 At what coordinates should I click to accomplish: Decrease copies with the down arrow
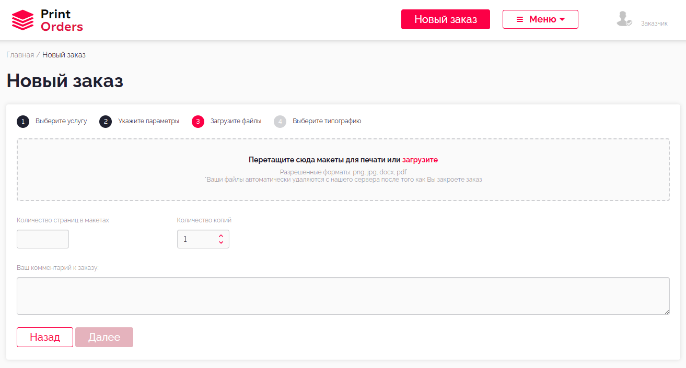click(221, 242)
